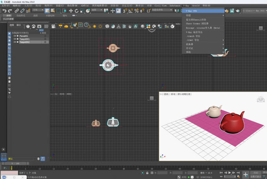Select the Rotate tool
The height and width of the screenshot is (179, 267).
pos(77,11)
